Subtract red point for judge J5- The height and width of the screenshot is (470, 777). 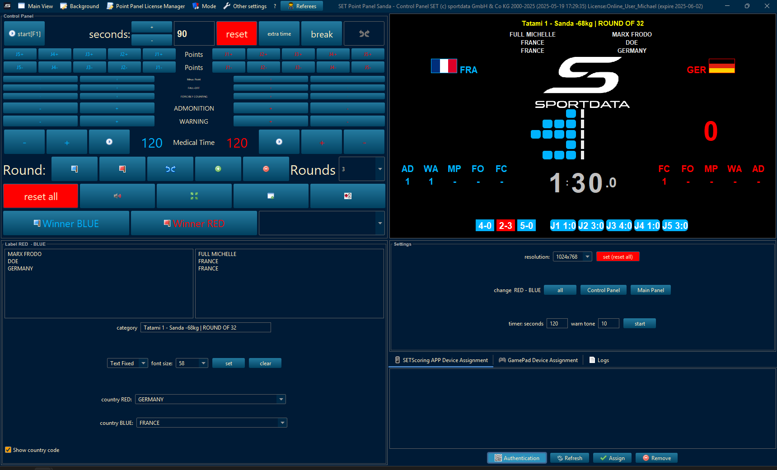click(x=368, y=67)
